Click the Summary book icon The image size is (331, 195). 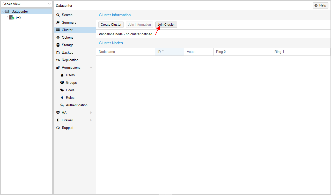58,23
